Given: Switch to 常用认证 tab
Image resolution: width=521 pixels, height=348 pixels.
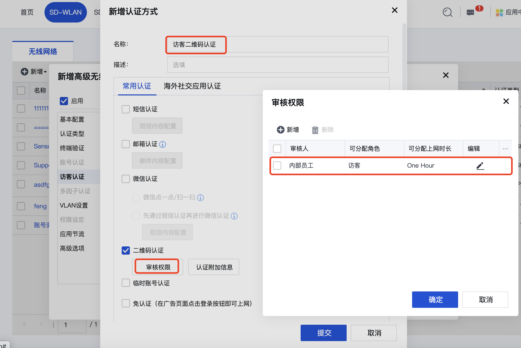Looking at the screenshot, I should [137, 86].
